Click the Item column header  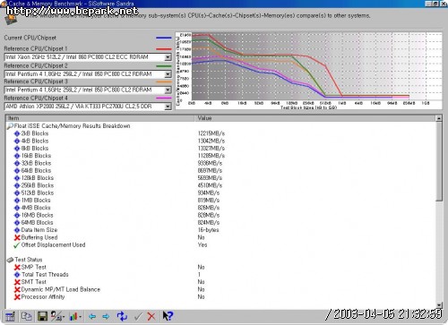[99, 118]
